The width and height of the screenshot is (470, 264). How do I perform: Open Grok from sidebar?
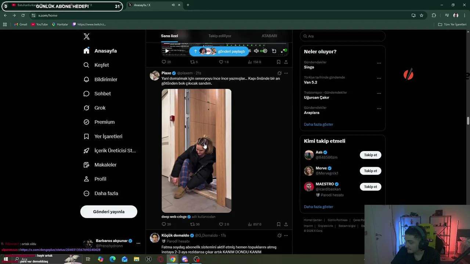95,108
